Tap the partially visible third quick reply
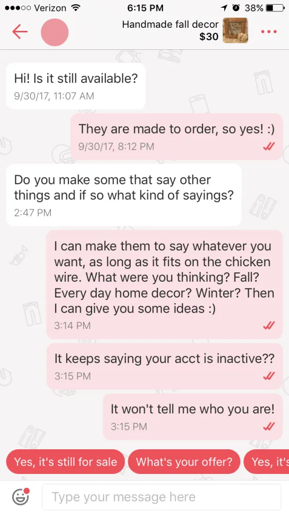 266,462
